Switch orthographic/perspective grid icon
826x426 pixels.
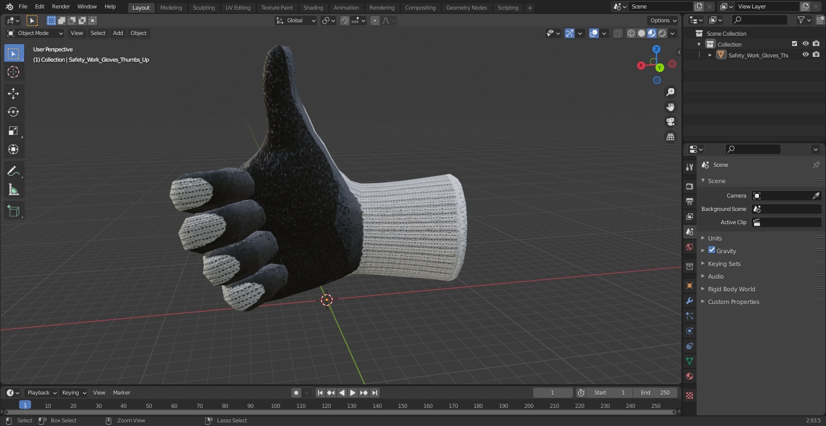671,137
